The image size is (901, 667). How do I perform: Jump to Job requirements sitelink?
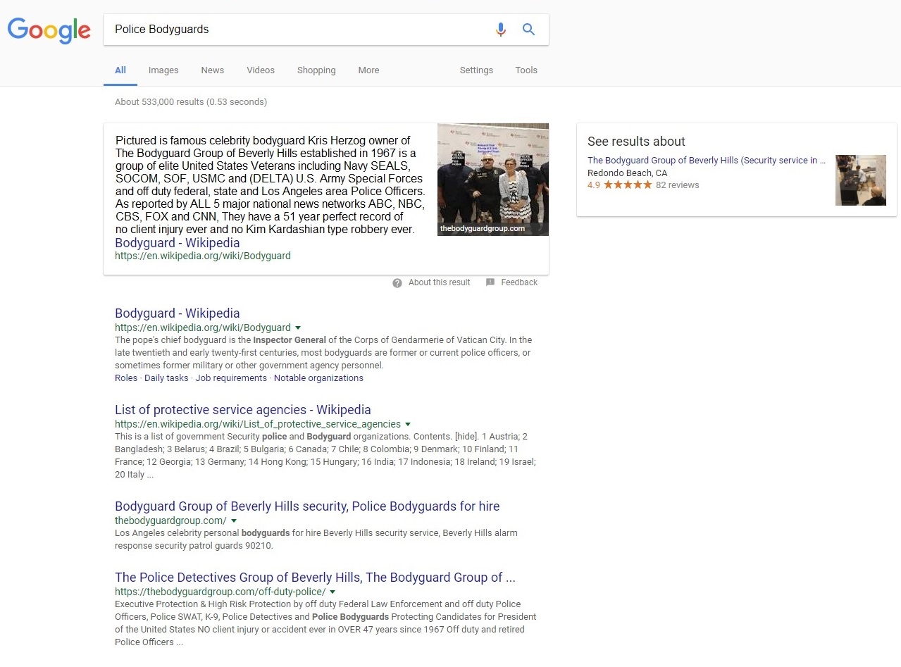pos(231,378)
